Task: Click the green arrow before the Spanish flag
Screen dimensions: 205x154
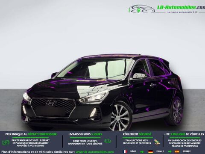Action: 170,151
